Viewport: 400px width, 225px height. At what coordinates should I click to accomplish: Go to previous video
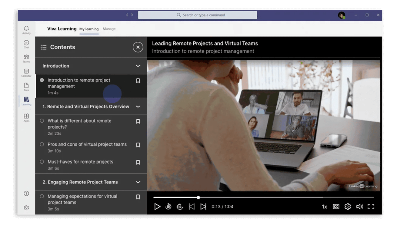pyautogui.click(x=192, y=207)
